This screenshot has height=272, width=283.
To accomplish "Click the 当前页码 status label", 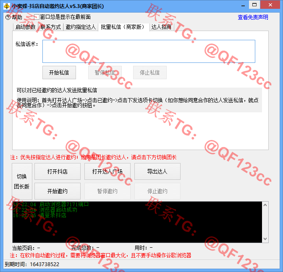I will point(26,248).
